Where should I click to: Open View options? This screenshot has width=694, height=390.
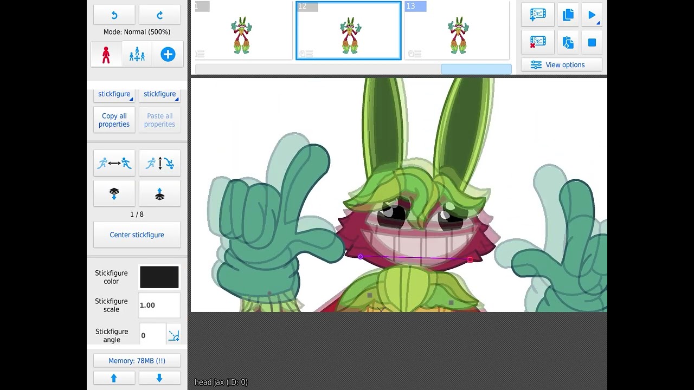(561, 65)
